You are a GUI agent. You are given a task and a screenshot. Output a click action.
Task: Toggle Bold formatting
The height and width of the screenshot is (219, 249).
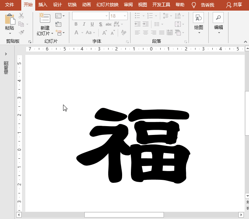click(x=76, y=24)
